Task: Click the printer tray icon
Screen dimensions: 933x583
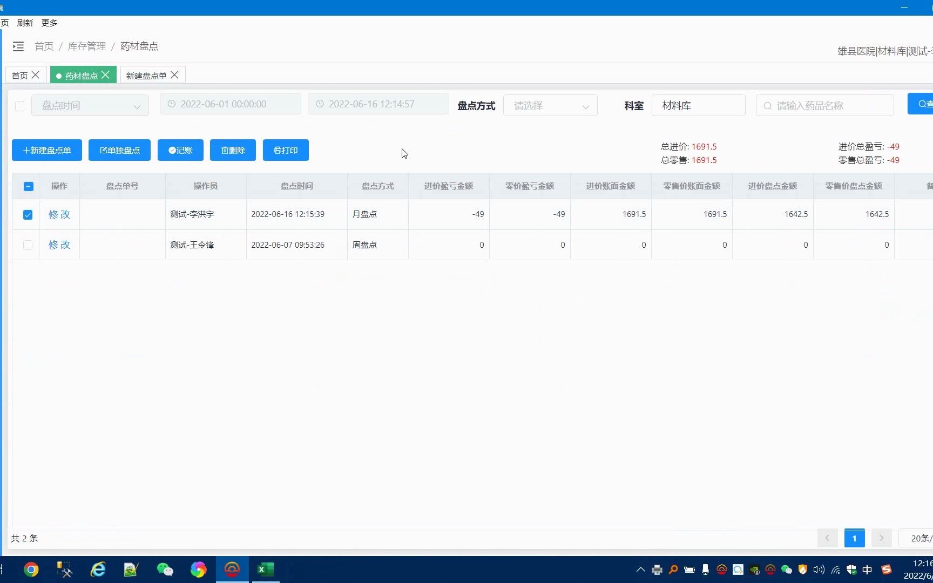Action: point(657,570)
